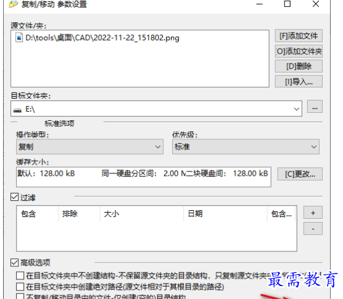Maximize the 复制/移动 参数设置 window

click(x=287, y=4)
